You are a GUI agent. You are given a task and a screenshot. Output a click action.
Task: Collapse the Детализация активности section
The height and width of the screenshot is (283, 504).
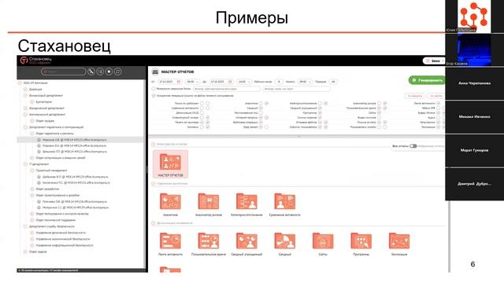[154, 223]
